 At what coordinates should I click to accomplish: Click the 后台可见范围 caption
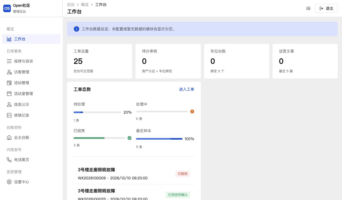pos(83,71)
